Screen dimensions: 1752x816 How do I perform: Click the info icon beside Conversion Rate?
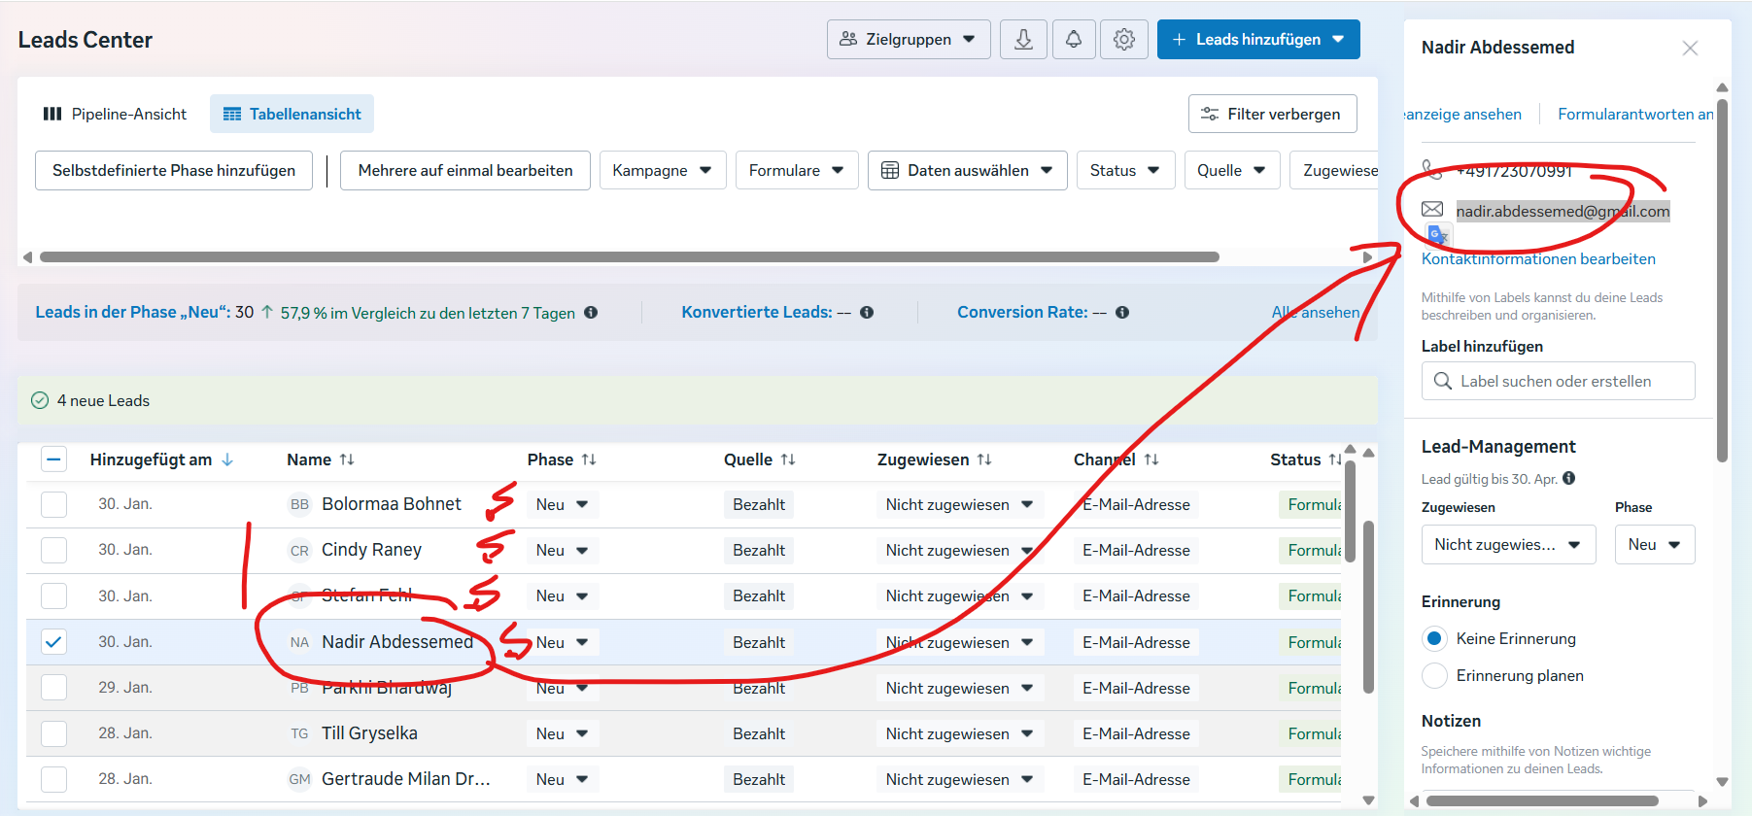pyautogui.click(x=1122, y=313)
